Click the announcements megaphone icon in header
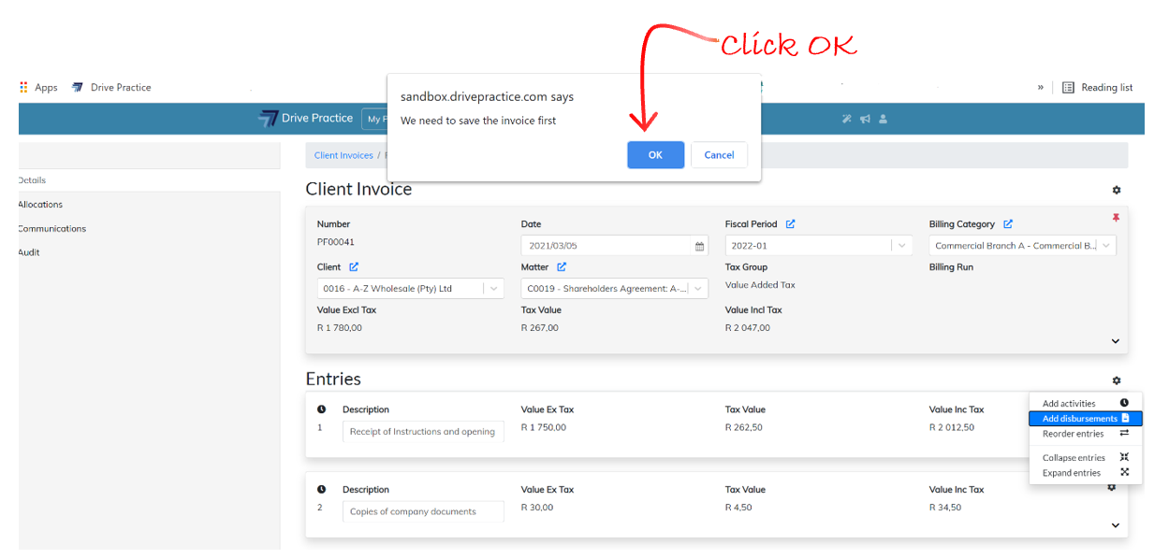The width and height of the screenshot is (1169, 559). pos(865,119)
